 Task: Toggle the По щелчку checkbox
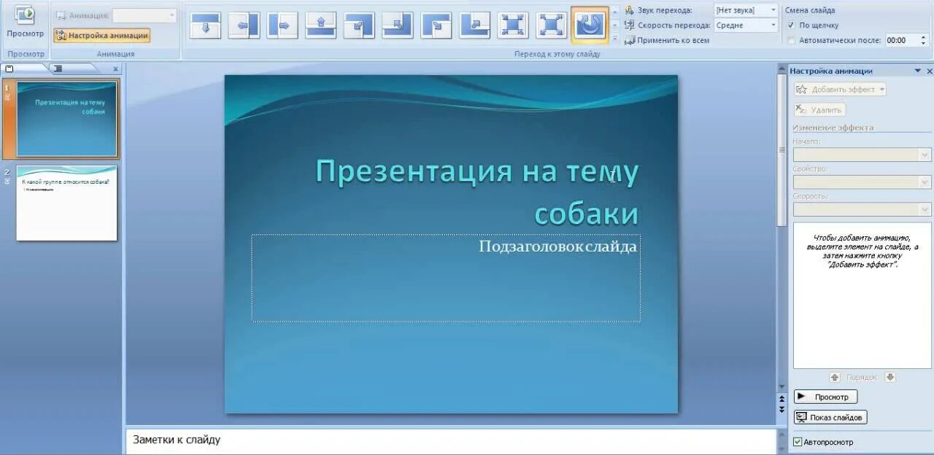coord(792,26)
